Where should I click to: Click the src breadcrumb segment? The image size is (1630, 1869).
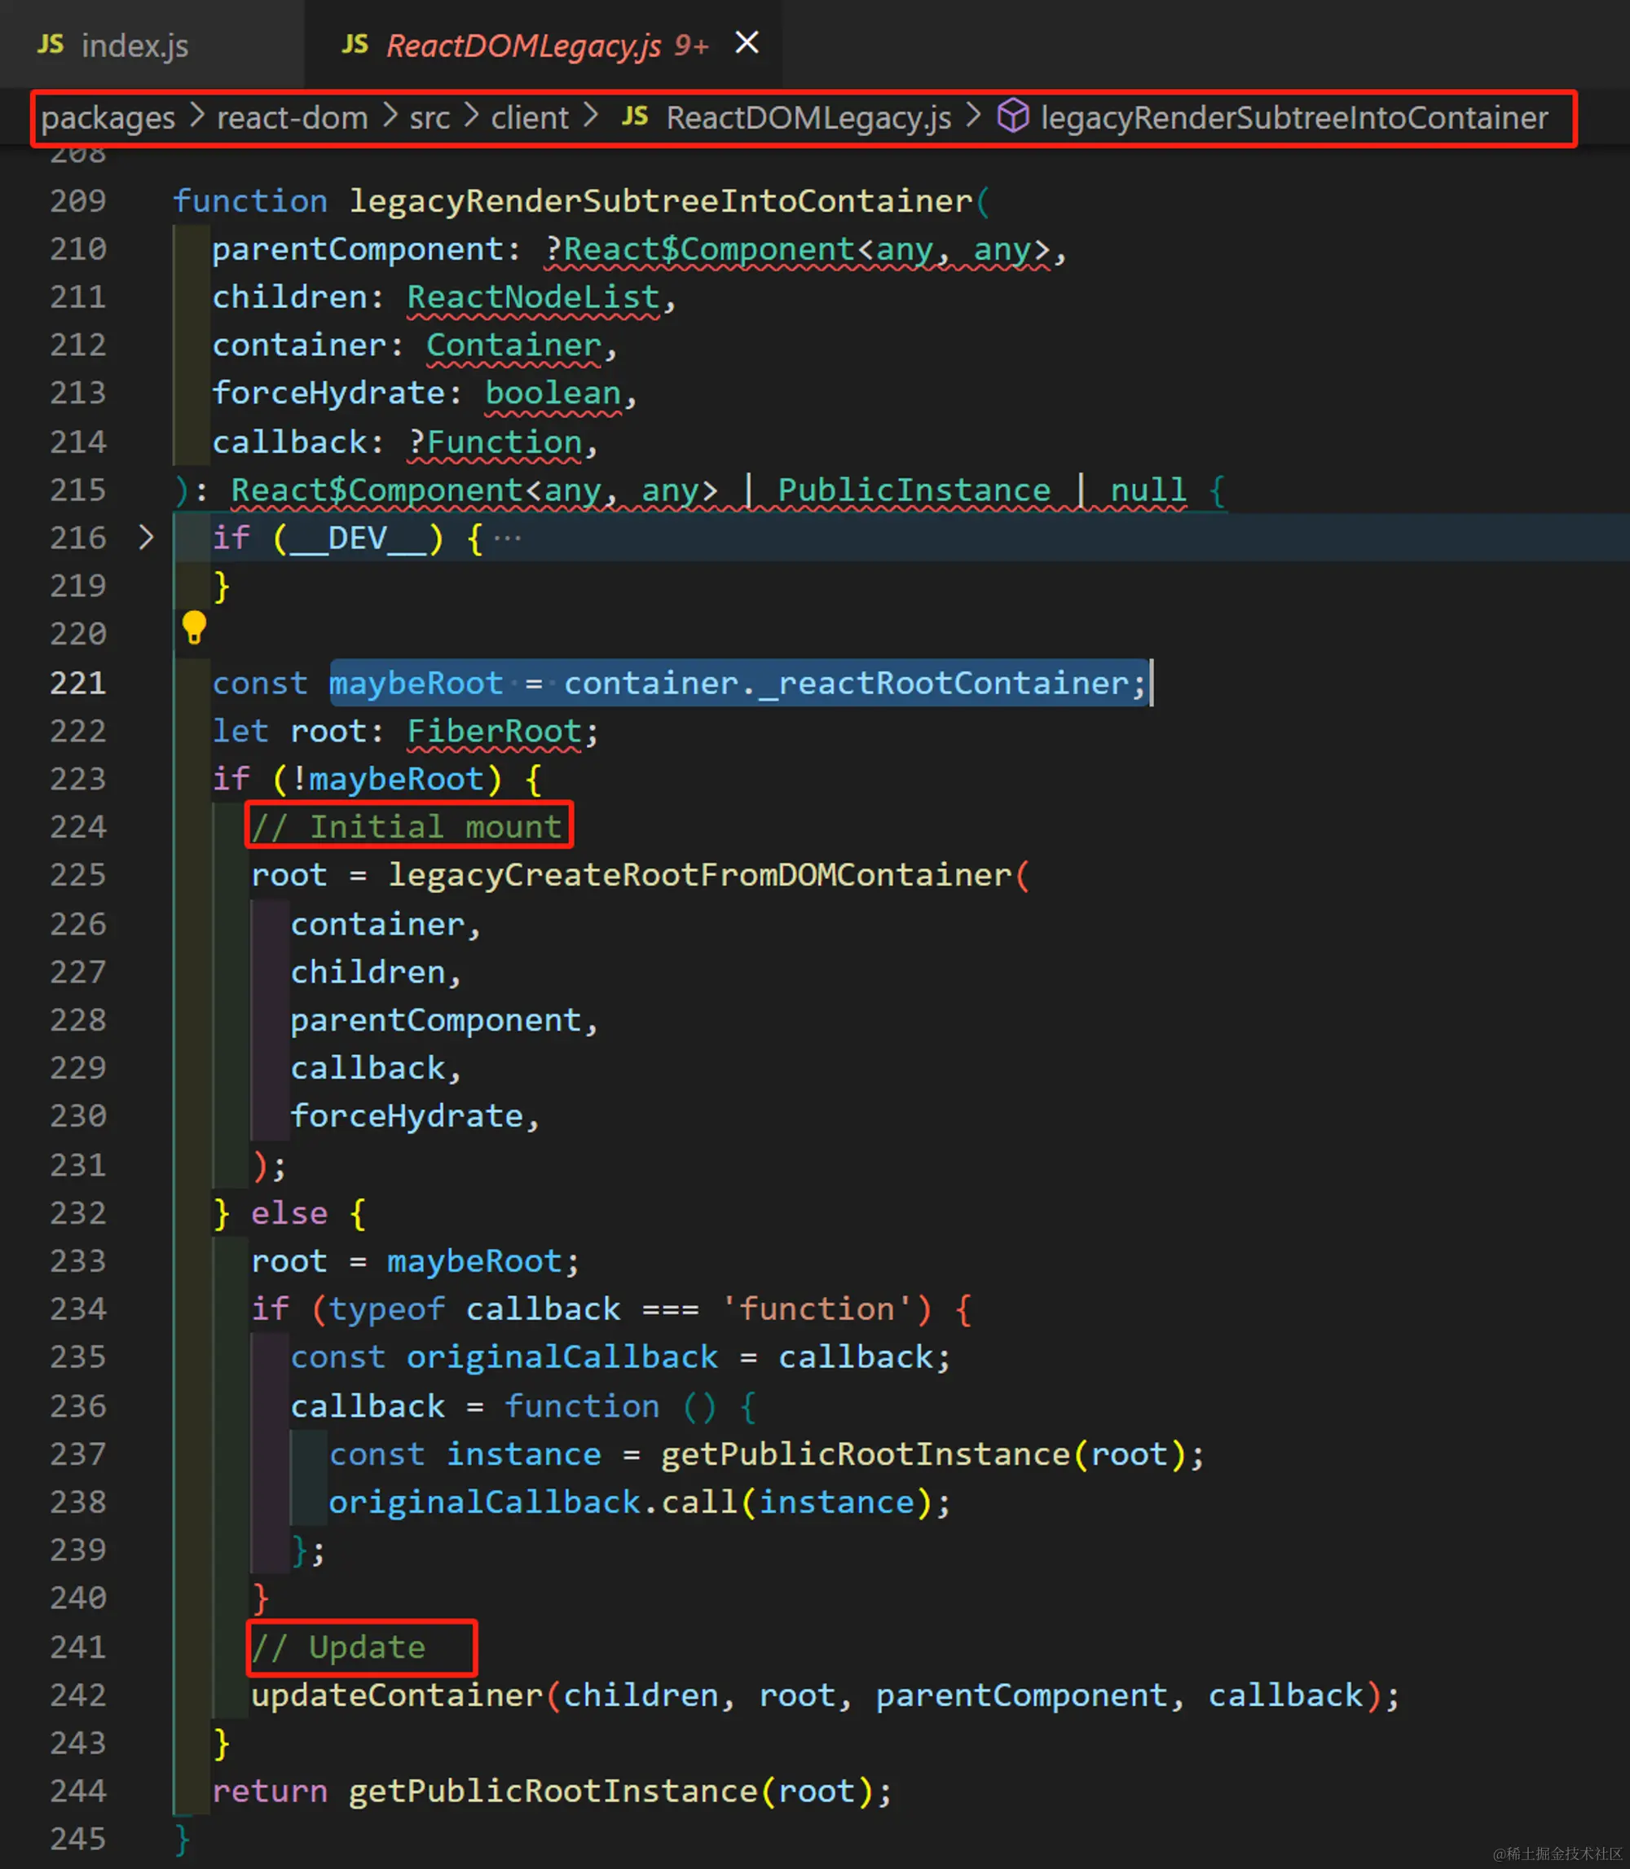click(x=430, y=118)
